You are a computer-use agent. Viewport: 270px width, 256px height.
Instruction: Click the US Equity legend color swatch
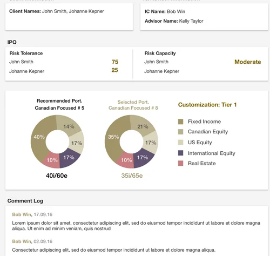(180, 143)
